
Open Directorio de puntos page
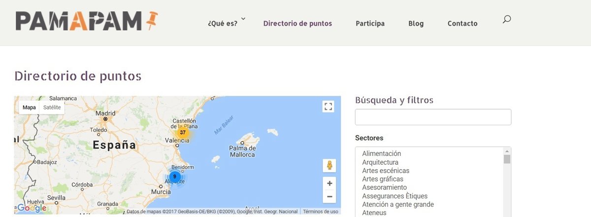[x=297, y=23]
